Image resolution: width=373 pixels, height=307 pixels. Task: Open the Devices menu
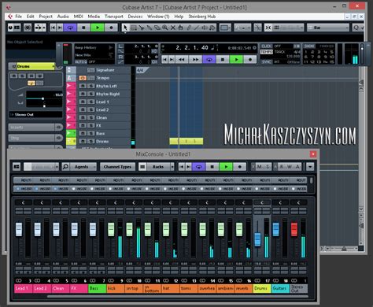[135, 17]
